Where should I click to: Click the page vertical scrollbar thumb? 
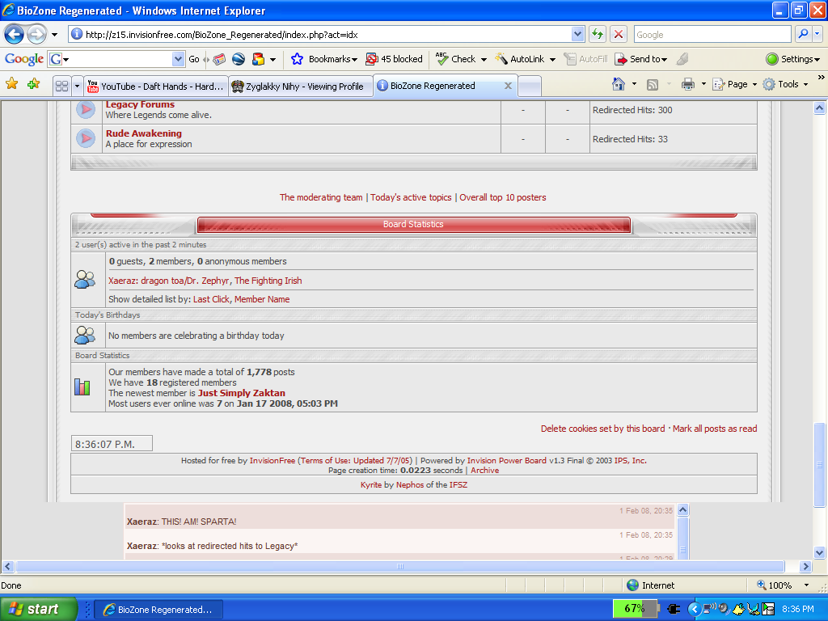[820, 465]
